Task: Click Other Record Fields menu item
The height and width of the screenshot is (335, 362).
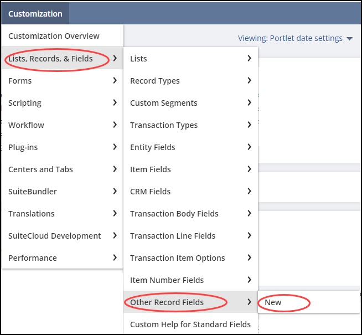Action: coord(167,302)
